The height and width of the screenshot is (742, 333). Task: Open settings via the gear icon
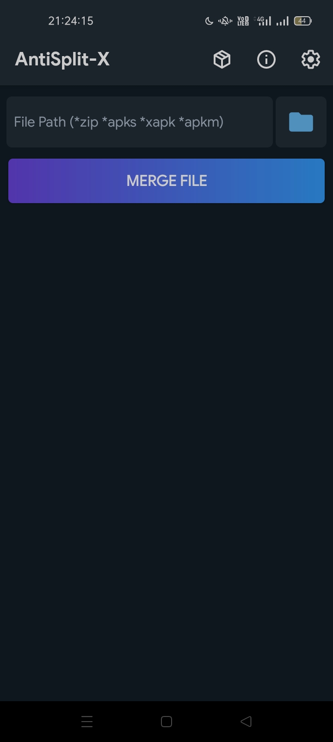click(x=311, y=59)
